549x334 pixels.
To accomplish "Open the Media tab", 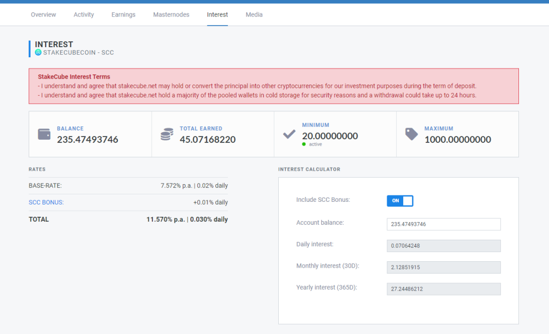I will pos(254,14).
